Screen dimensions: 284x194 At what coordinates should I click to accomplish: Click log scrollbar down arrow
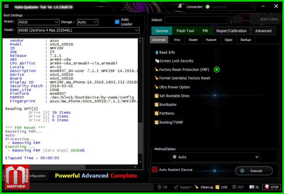pyautogui.click(x=140, y=162)
